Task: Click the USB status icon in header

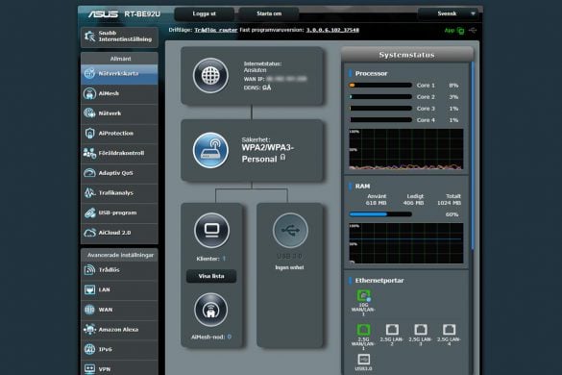Action: (x=473, y=31)
